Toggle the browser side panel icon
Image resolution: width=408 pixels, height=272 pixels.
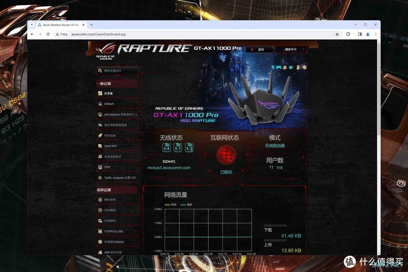360,34
